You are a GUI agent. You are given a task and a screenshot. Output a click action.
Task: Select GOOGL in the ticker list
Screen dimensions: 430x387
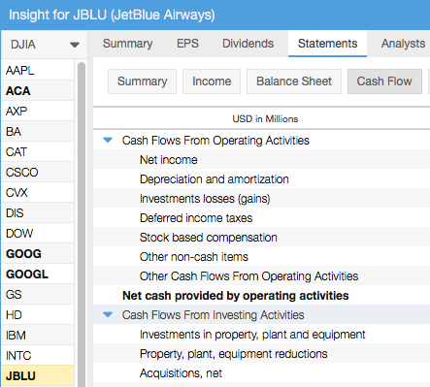pyautogui.click(x=38, y=274)
